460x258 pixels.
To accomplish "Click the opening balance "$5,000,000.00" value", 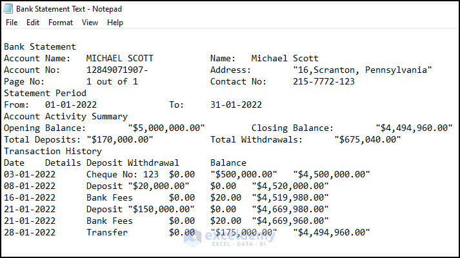I will pyautogui.click(x=166, y=128).
